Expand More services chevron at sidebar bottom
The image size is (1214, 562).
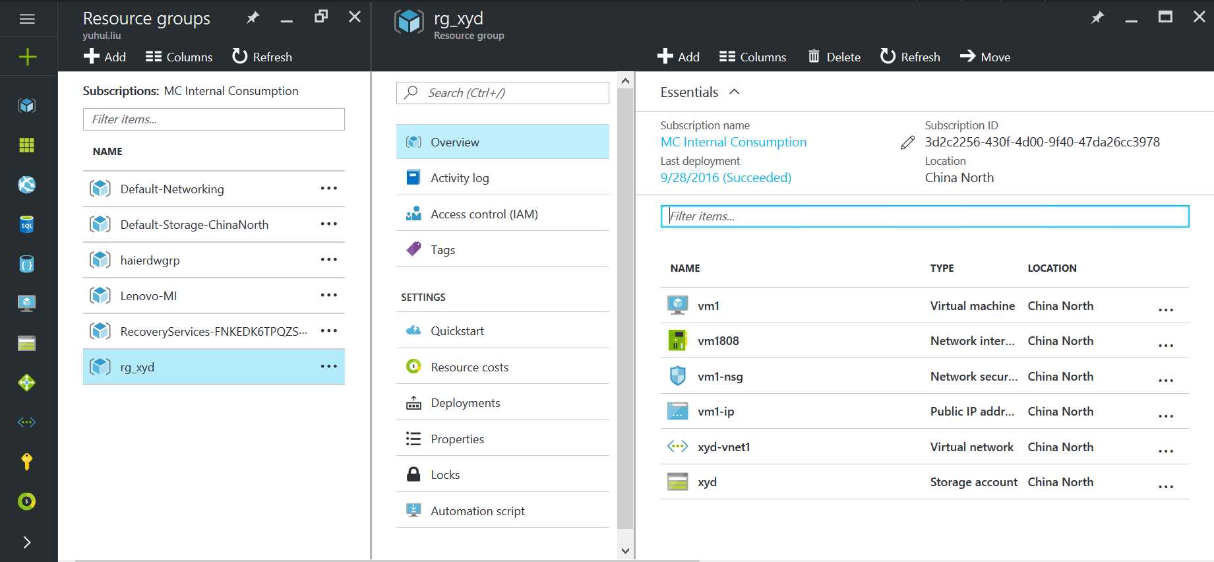point(27,542)
